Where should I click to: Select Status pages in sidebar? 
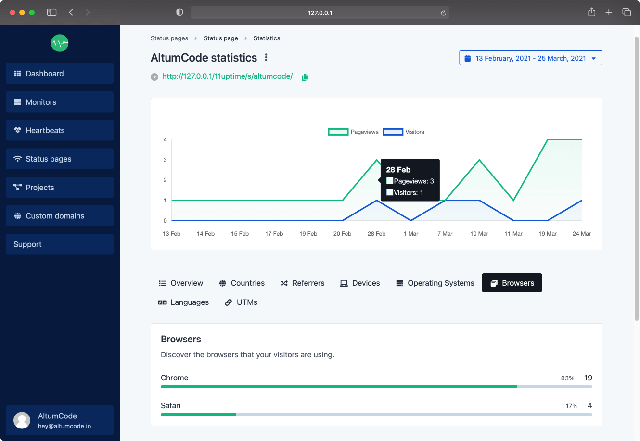coord(60,159)
